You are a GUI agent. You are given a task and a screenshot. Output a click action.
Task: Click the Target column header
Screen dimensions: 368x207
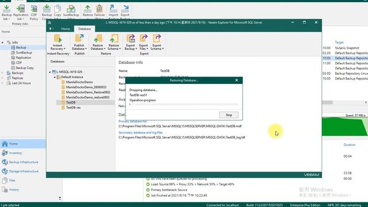(339, 42)
